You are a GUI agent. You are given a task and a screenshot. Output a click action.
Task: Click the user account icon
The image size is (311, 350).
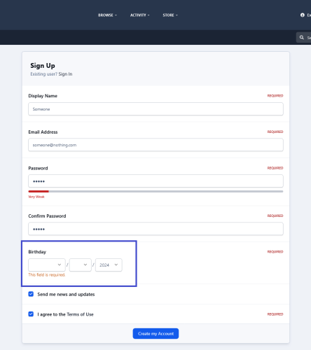point(303,15)
